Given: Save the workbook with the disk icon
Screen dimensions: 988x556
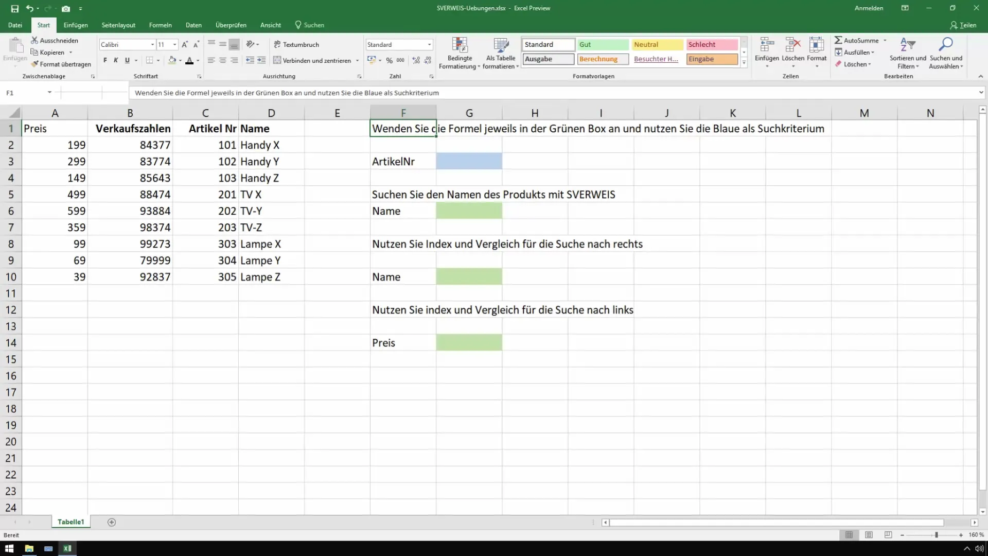Looking at the screenshot, I should coord(14,8).
